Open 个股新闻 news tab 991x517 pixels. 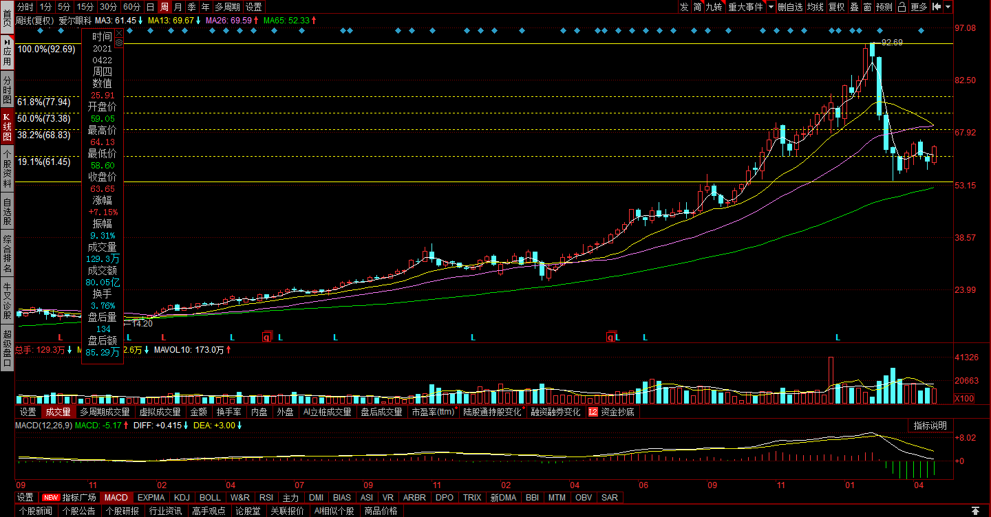[x=36, y=511]
